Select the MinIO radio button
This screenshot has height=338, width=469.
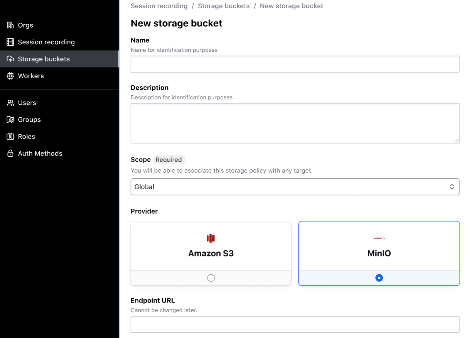click(x=379, y=278)
